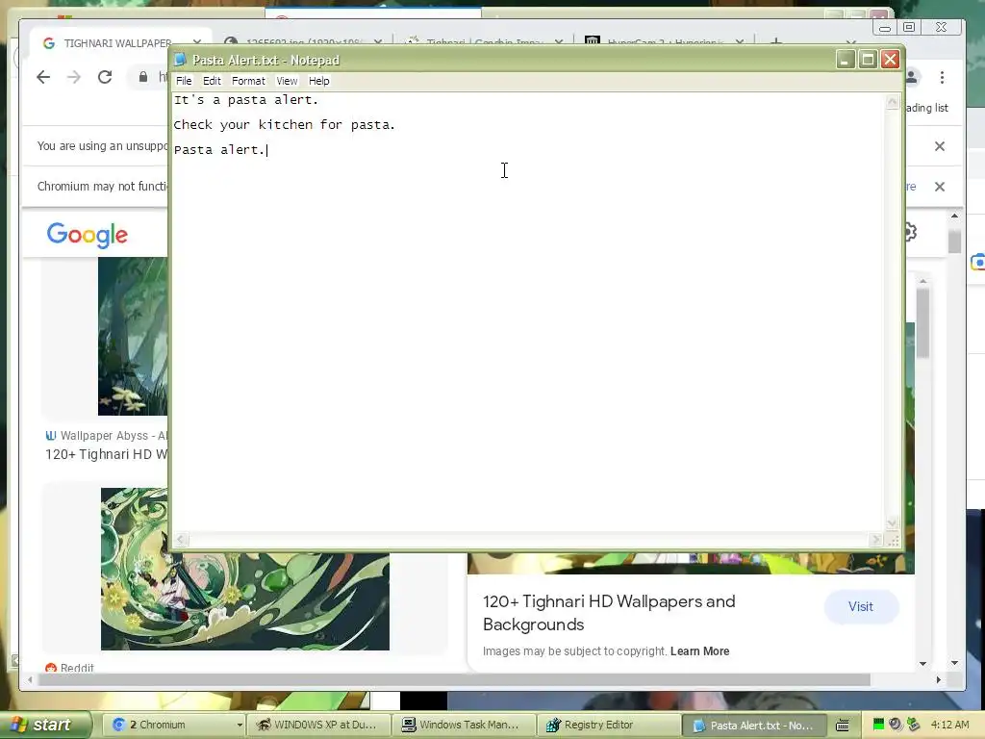The width and height of the screenshot is (985, 739).
Task: Click on-screen keyboard icon in taskbar
Action: coord(843,726)
